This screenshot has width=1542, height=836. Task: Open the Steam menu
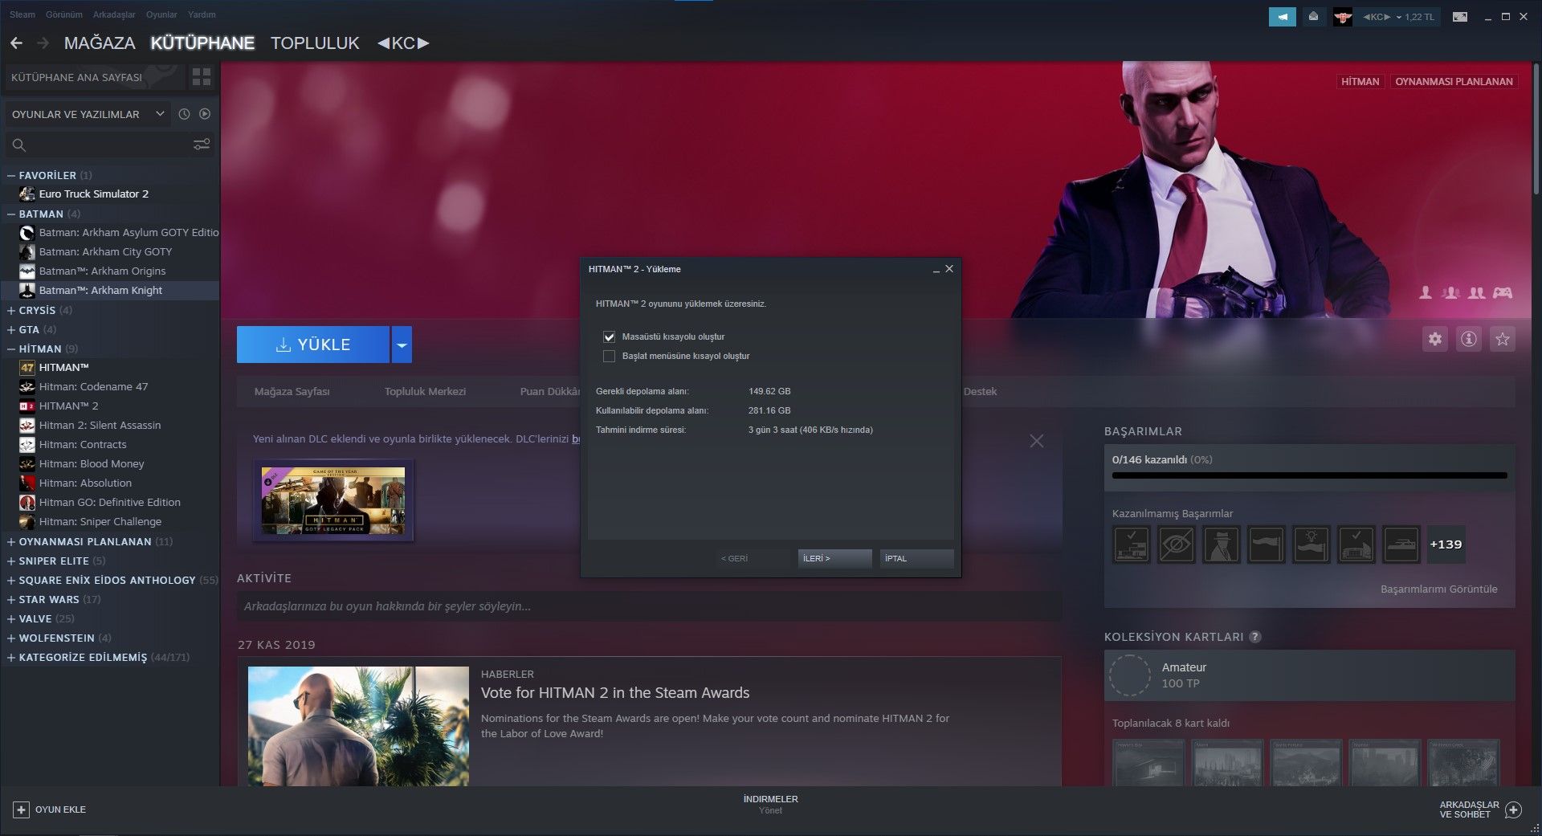[x=22, y=14]
